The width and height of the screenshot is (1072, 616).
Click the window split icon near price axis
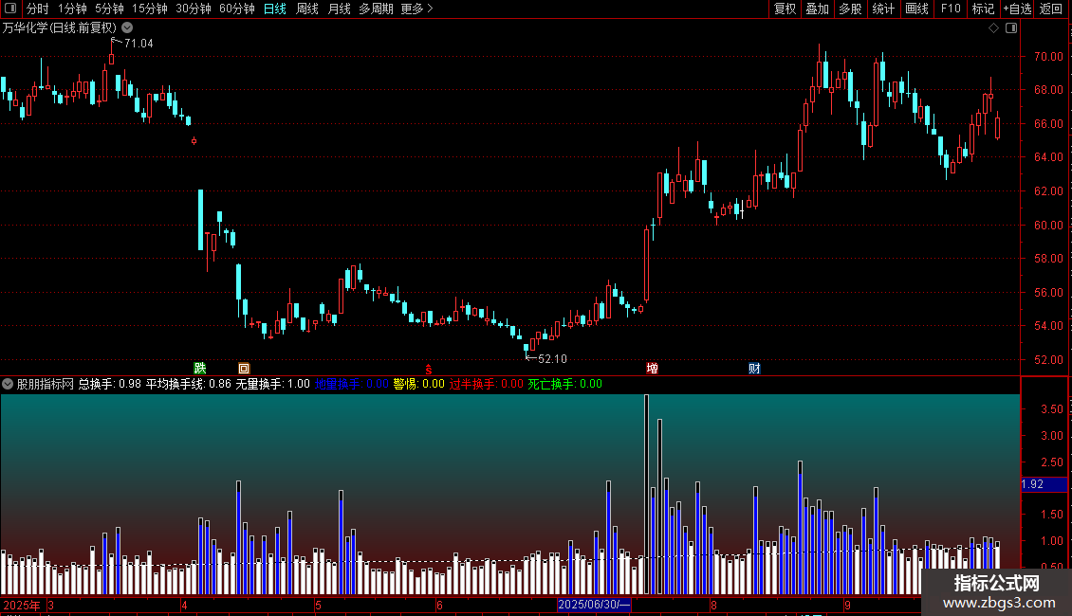(1011, 28)
